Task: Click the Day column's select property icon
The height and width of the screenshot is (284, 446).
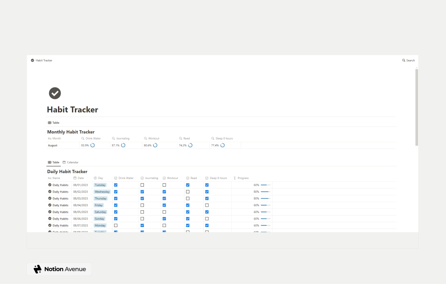Action: (x=95, y=178)
